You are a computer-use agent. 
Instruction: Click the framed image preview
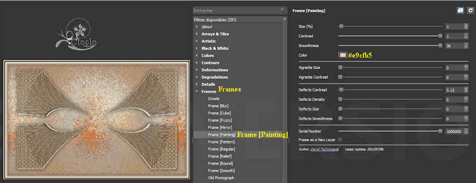click(x=96, y=119)
